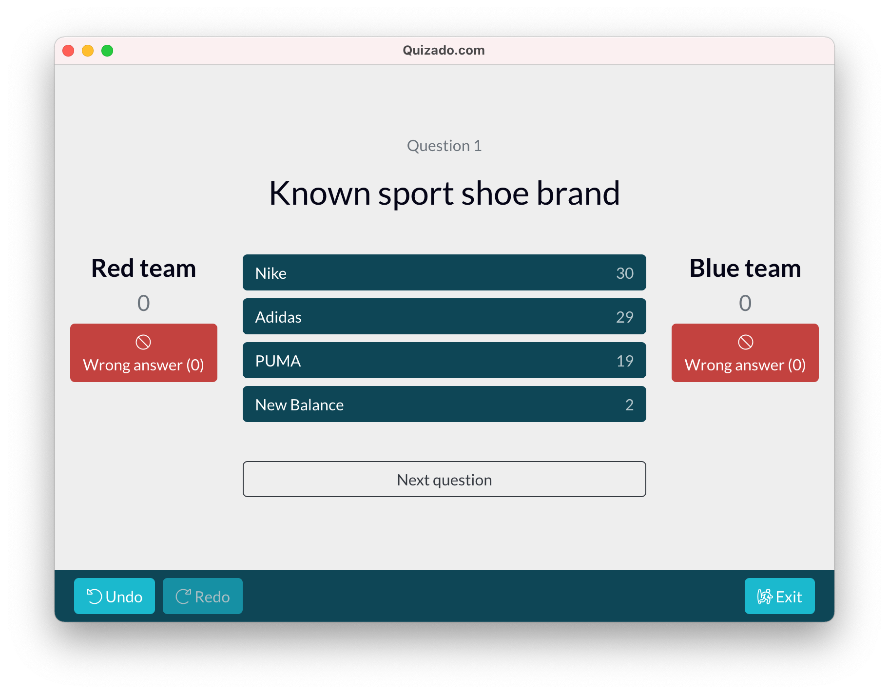Click the Quizado.com window title
Viewport: 889px width, 694px height.
444,50
